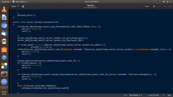Click the printf("error\n") line
The image size is (173, 97).
41,47
